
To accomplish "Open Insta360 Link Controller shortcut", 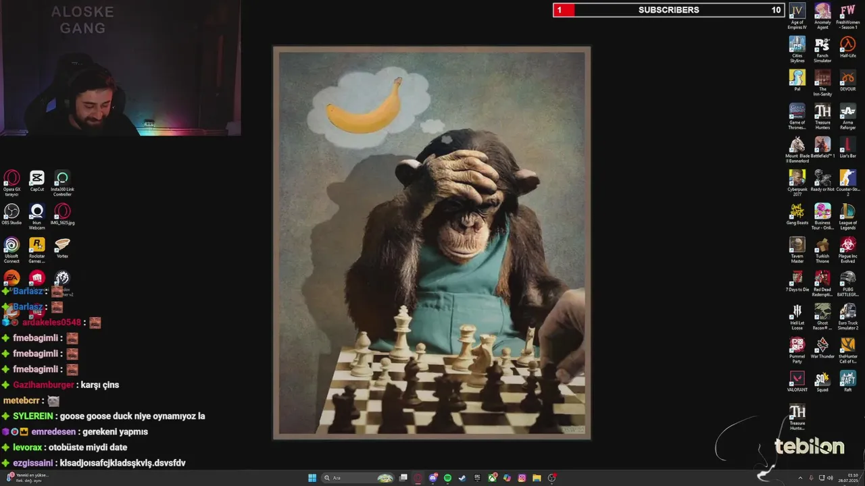I will click(62, 183).
